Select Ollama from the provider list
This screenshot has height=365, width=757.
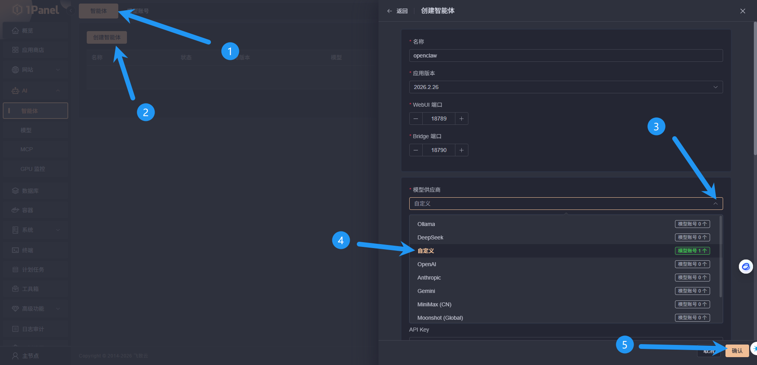[x=426, y=224]
